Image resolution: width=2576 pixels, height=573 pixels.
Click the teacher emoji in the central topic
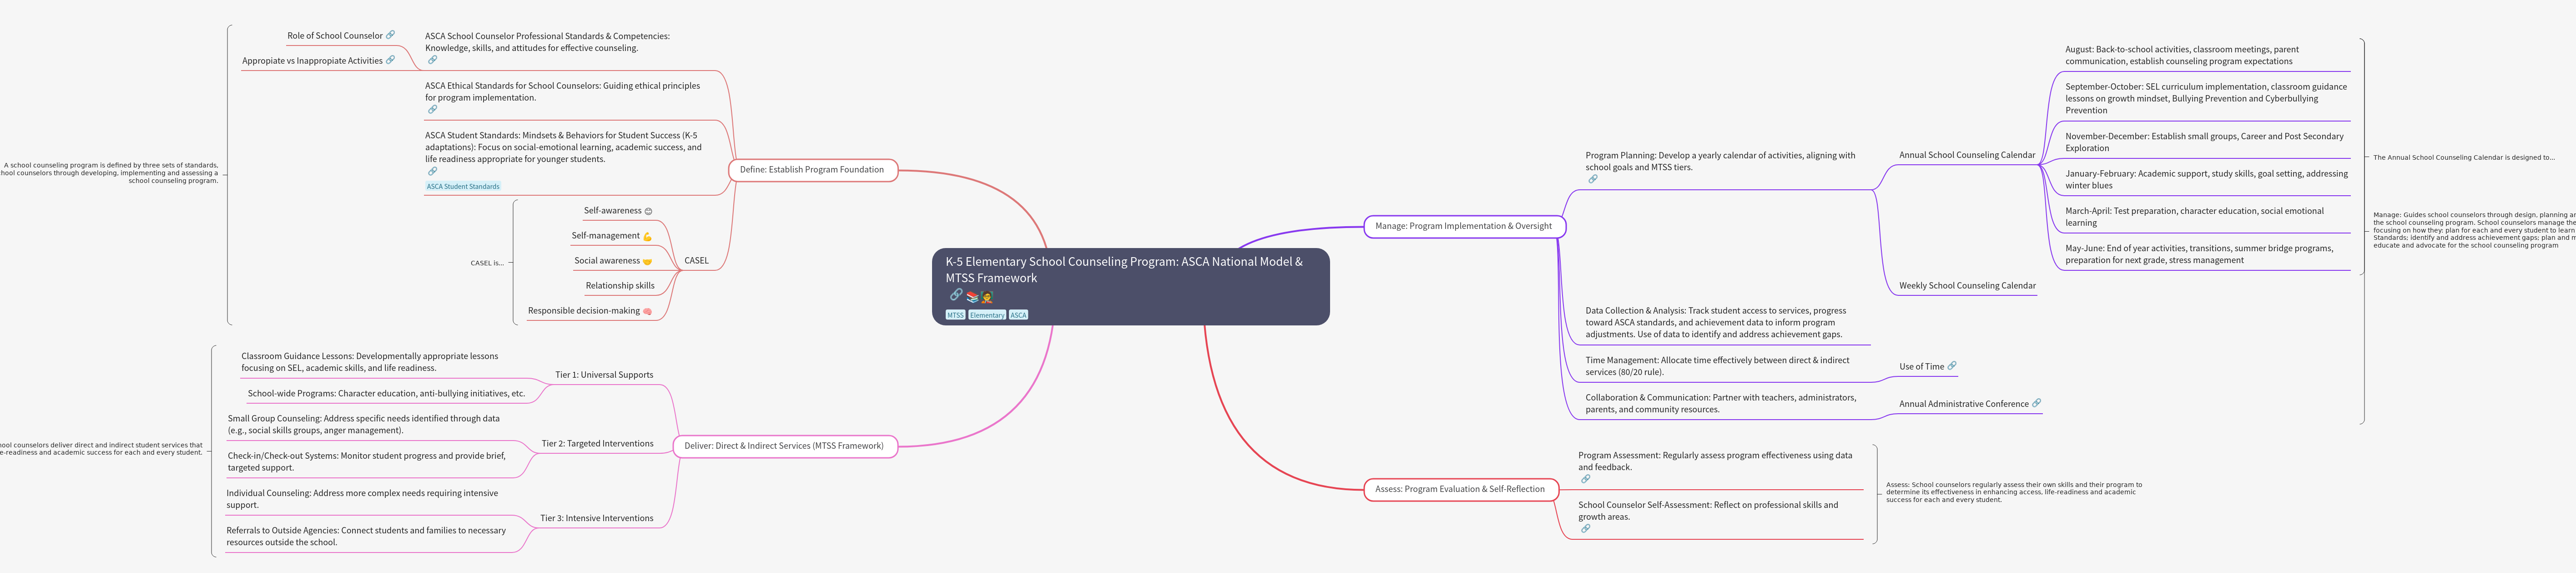coord(986,297)
